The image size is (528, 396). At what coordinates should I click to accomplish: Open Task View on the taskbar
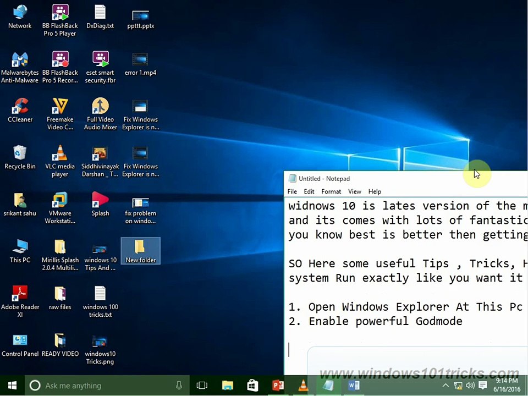tap(202, 386)
